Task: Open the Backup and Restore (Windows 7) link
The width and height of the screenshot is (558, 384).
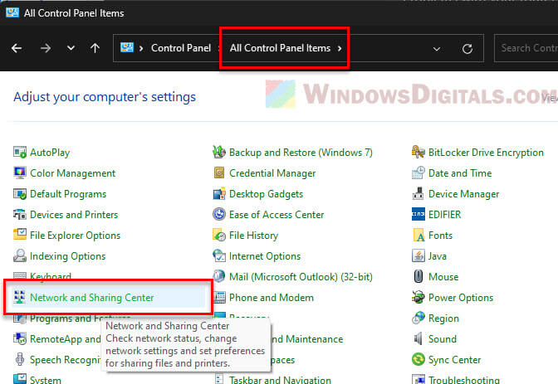Action: pos(301,153)
